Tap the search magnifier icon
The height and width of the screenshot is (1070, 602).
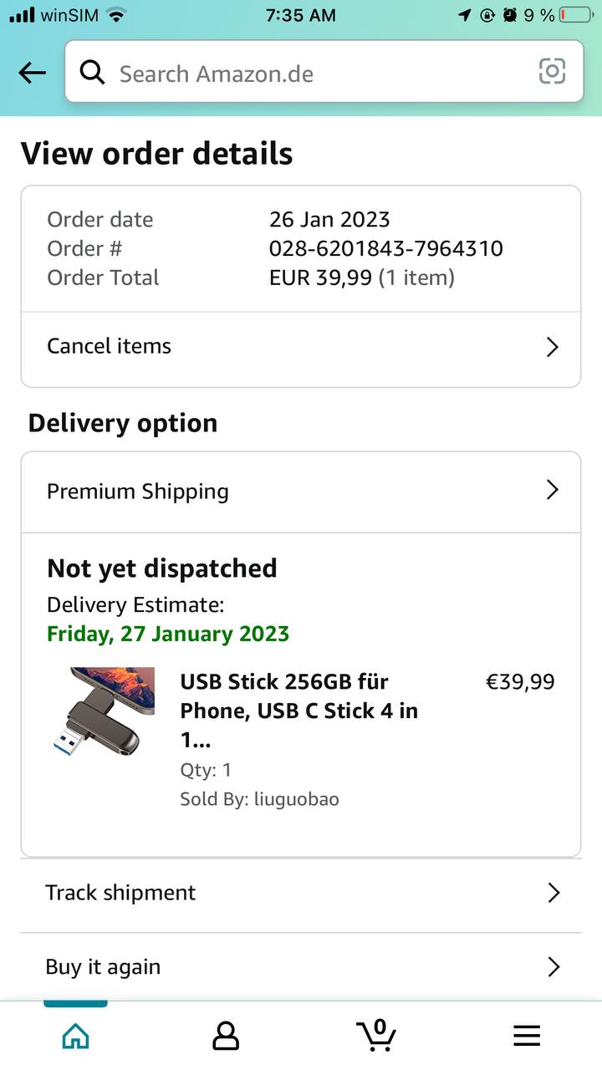(x=92, y=73)
